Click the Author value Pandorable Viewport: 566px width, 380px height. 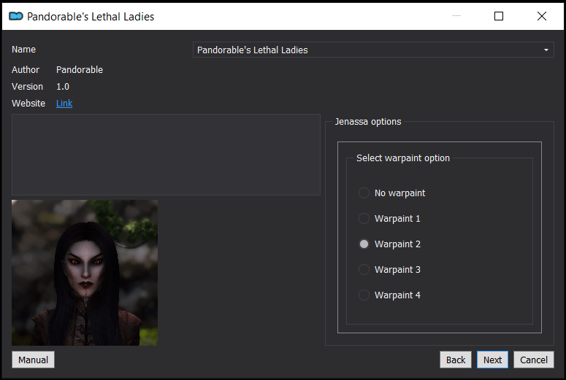[x=80, y=69]
